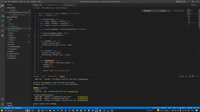Close the find widget
This screenshot has width=200, height=112.
[183, 11]
